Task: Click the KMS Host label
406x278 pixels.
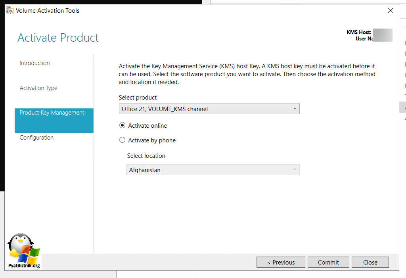Action: point(359,32)
